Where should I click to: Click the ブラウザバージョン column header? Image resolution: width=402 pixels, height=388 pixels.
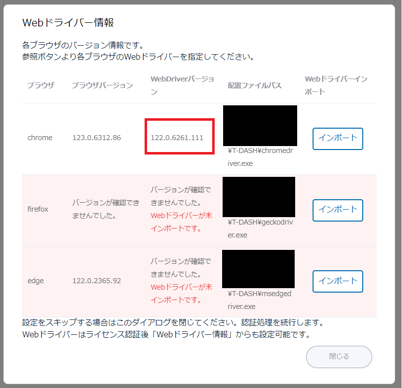[x=102, y=85]
